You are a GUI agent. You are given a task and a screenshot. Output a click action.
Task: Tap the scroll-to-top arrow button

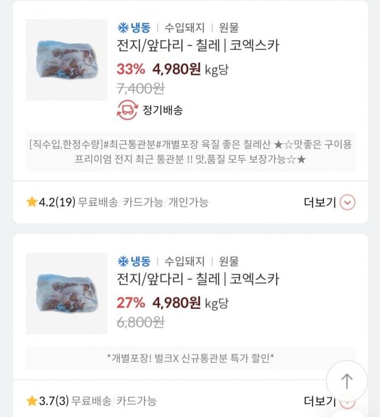pos(347,381)
